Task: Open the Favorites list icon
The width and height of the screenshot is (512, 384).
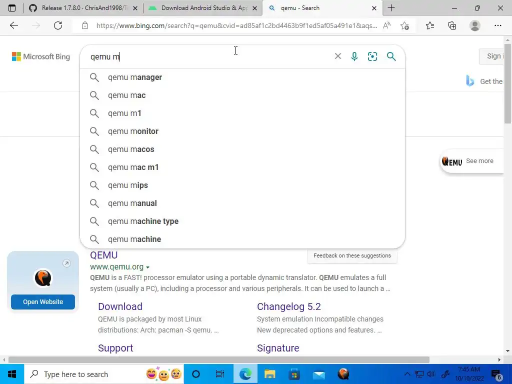Action: coord(430,25)
